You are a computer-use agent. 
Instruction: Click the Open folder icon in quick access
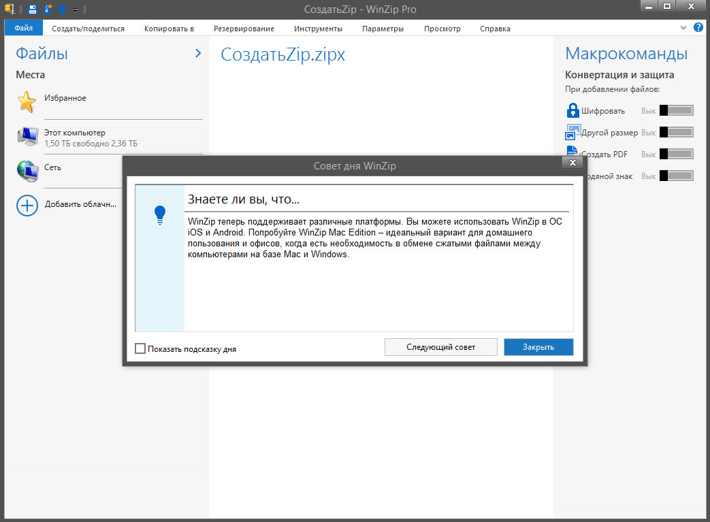point(63,9)
